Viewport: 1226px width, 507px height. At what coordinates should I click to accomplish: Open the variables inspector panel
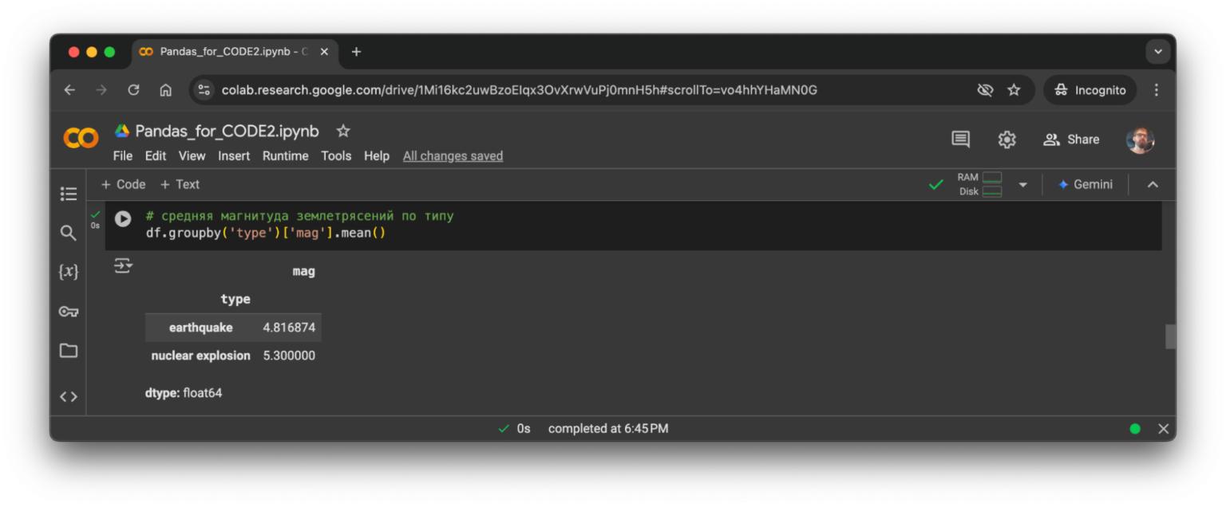pyautogui.click(x=69, y=272)
